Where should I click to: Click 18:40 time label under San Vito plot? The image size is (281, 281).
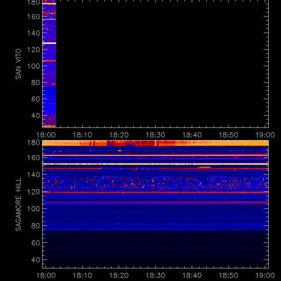pos(192,135)
